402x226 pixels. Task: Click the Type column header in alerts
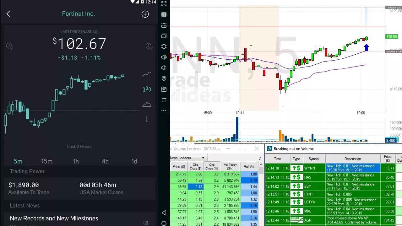pyautogui.click(x=296, y=159)
